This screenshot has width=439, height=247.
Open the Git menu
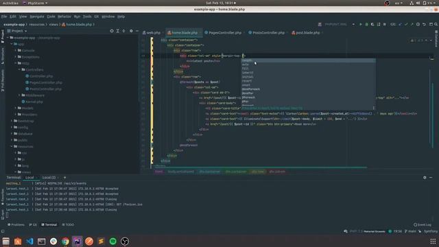coord(96,16)
